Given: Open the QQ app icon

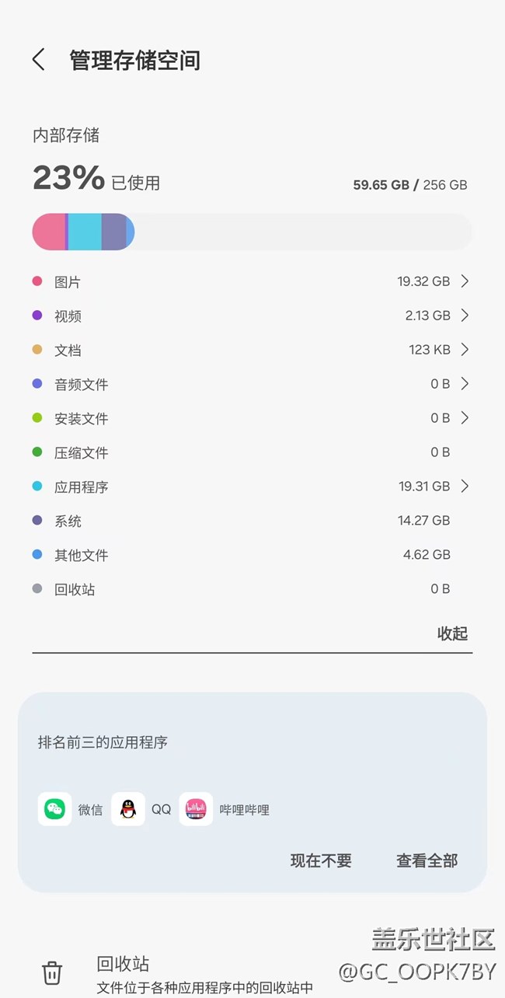Looking at the screenshot, I should [127, 809].
